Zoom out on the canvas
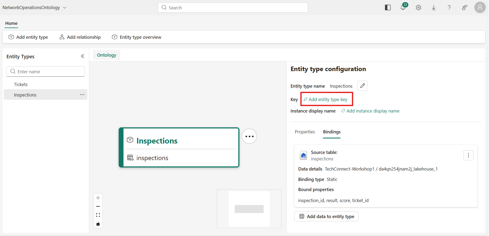 point(98,206)
